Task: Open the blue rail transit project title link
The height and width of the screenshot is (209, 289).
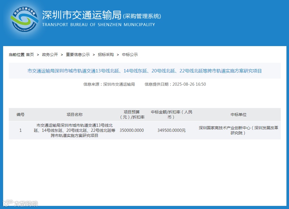Action: pos(144,71)
